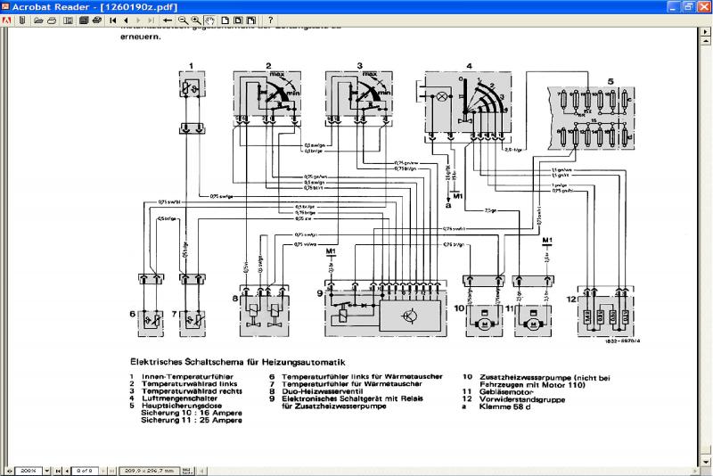Go back to previous view arrow
713x476 pixels.
tap(168, 21)
